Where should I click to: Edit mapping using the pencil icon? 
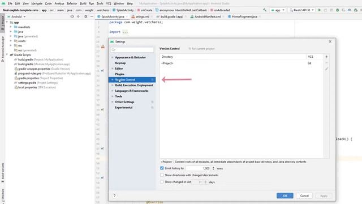[326, 69]
